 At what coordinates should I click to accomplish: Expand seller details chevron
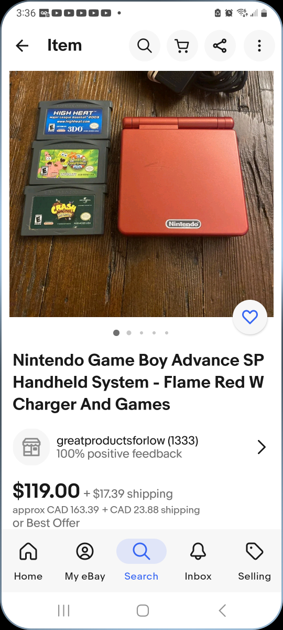[262, 447]
